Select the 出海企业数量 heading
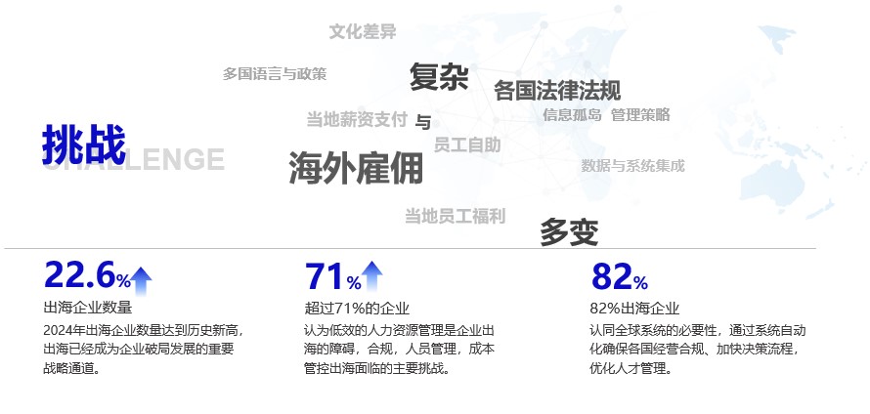870x414 pixels. coord(88,308)
